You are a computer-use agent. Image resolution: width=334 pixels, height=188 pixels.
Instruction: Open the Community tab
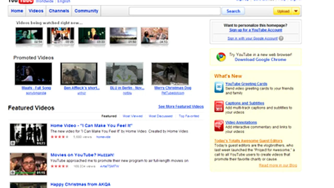click(86, 11)
